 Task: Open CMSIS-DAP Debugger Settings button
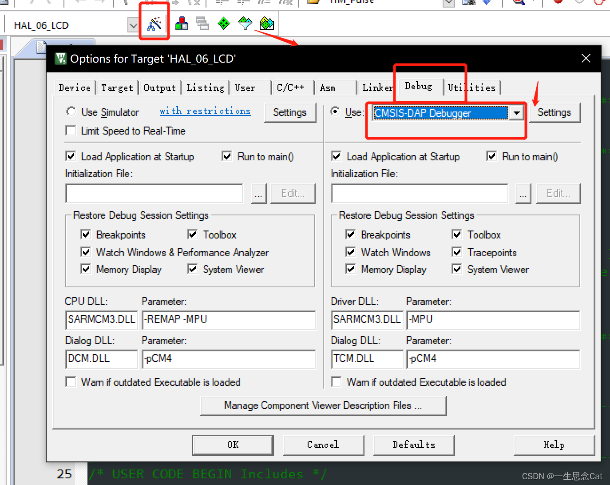pyautogui.click(x=554, y=112)
